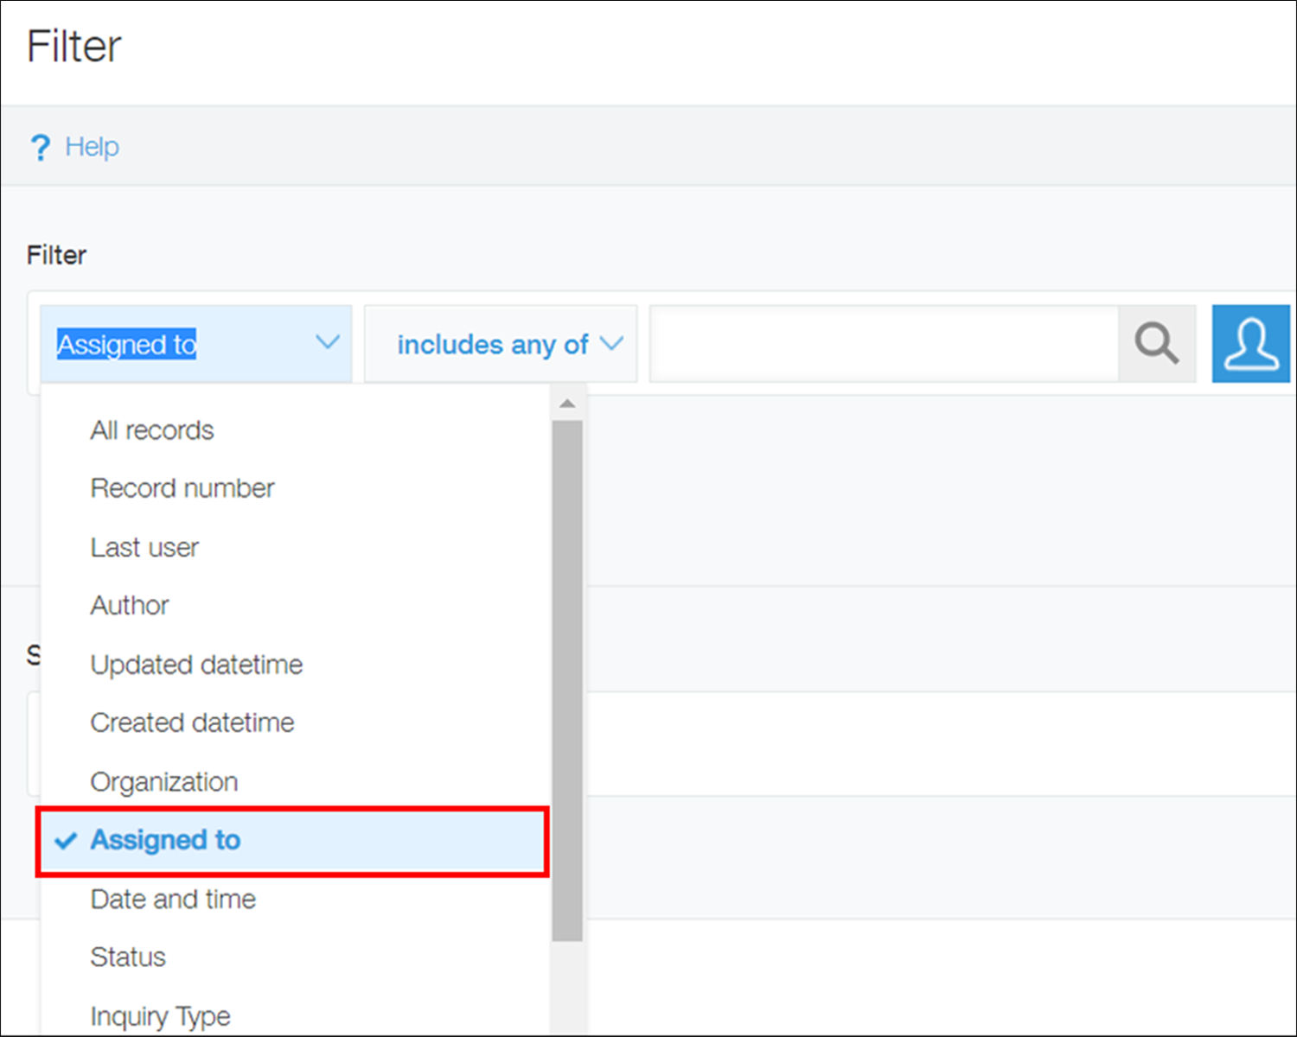Choose Inquiry Type at the list bottom
The width and height of the screenshot is (1297, 1037).
point(160,1015)
